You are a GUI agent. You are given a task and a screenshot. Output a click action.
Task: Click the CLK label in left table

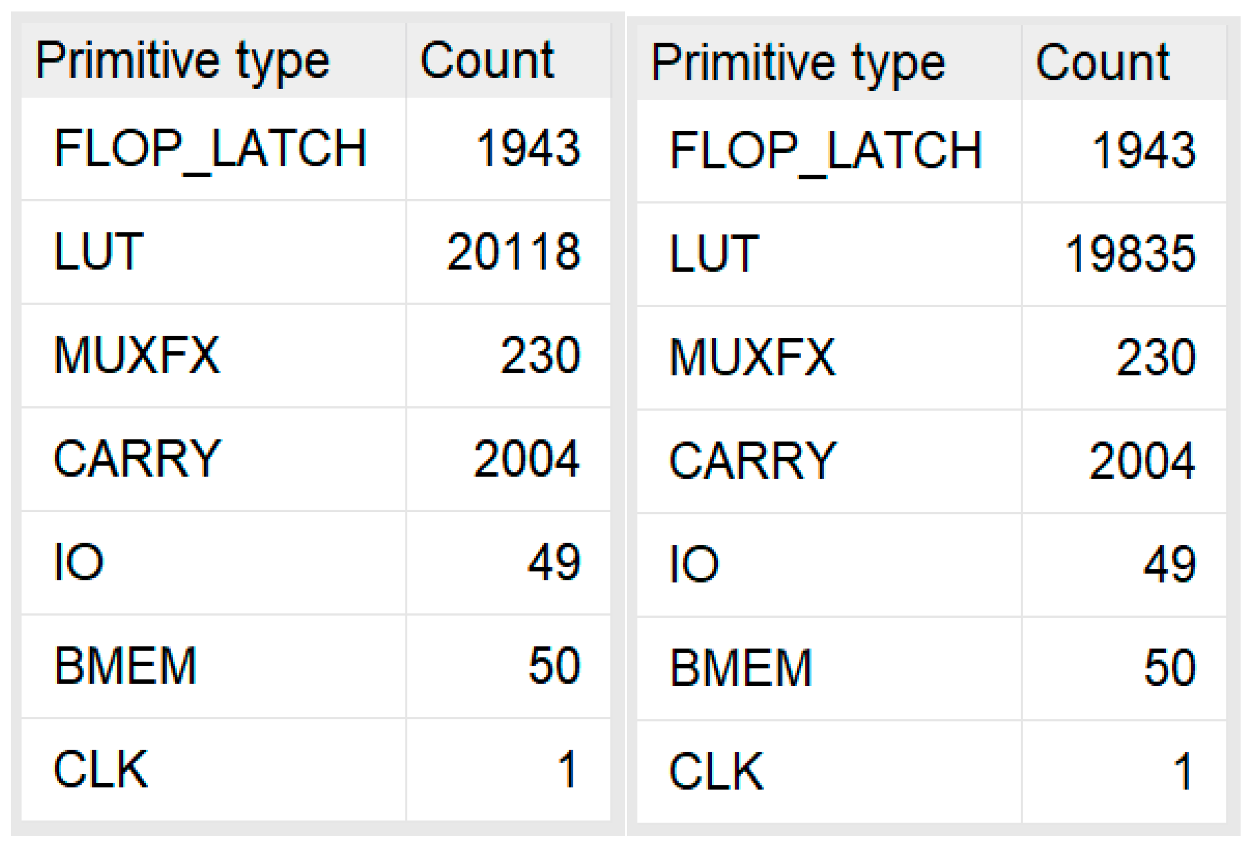pos(101,769)
